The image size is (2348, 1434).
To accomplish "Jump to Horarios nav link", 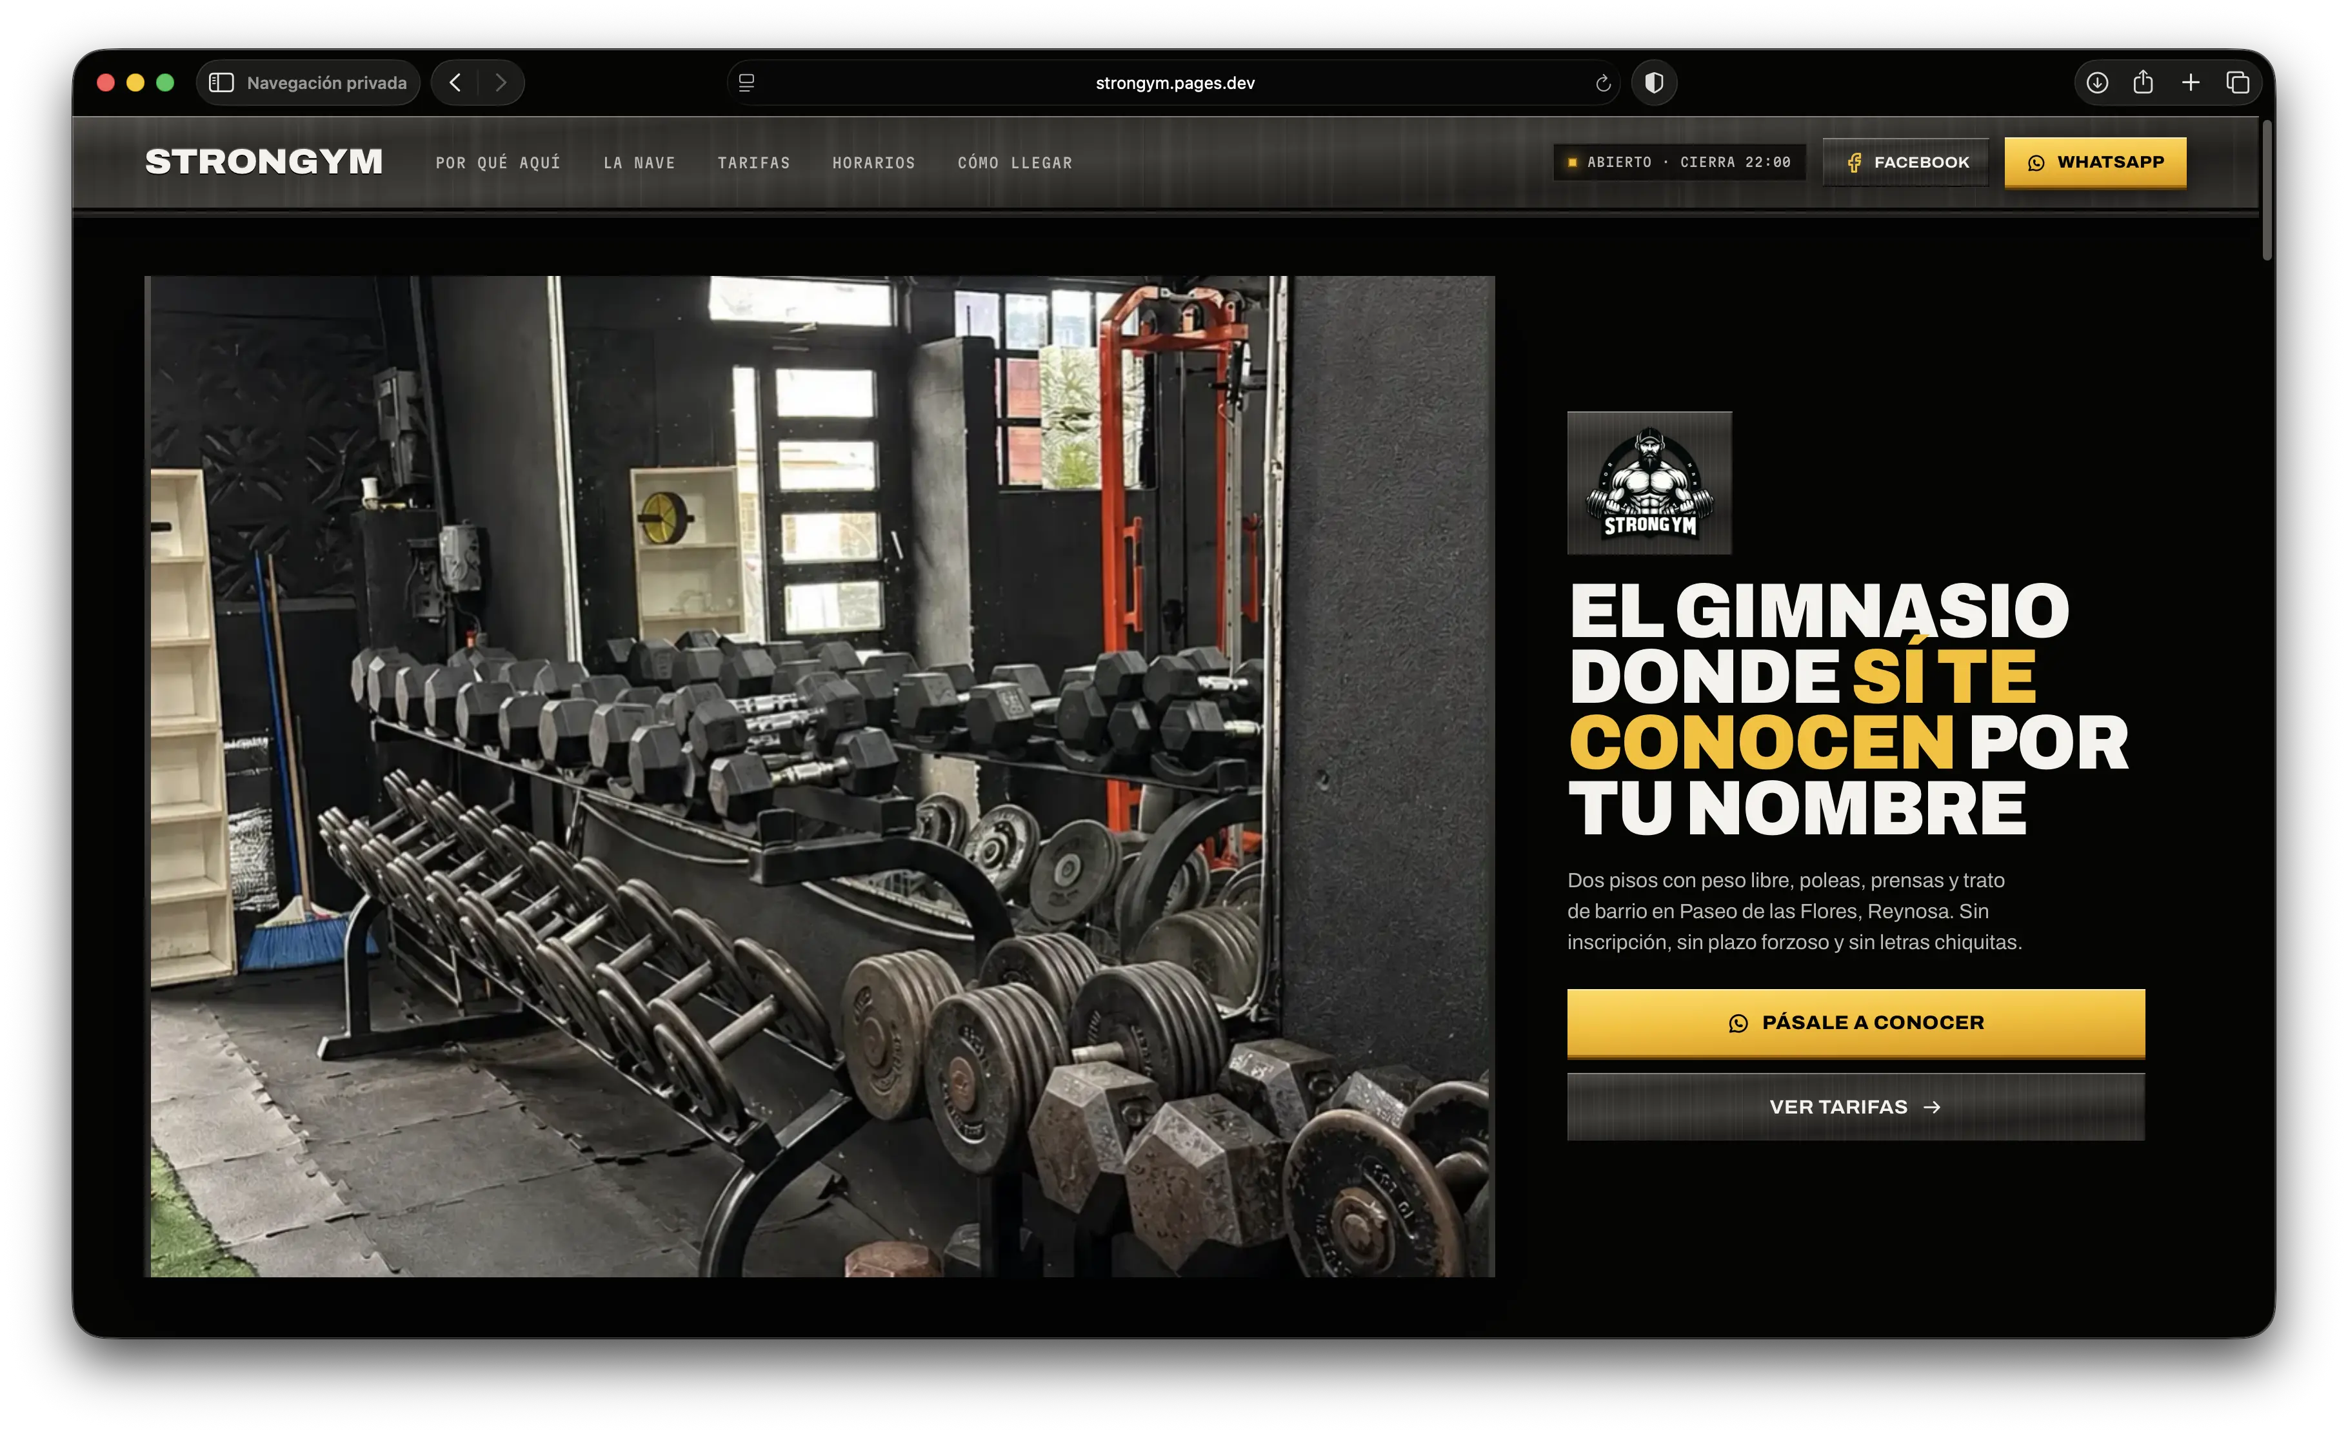I will coord(874,163).
